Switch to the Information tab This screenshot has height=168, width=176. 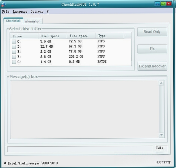[32, 21]
